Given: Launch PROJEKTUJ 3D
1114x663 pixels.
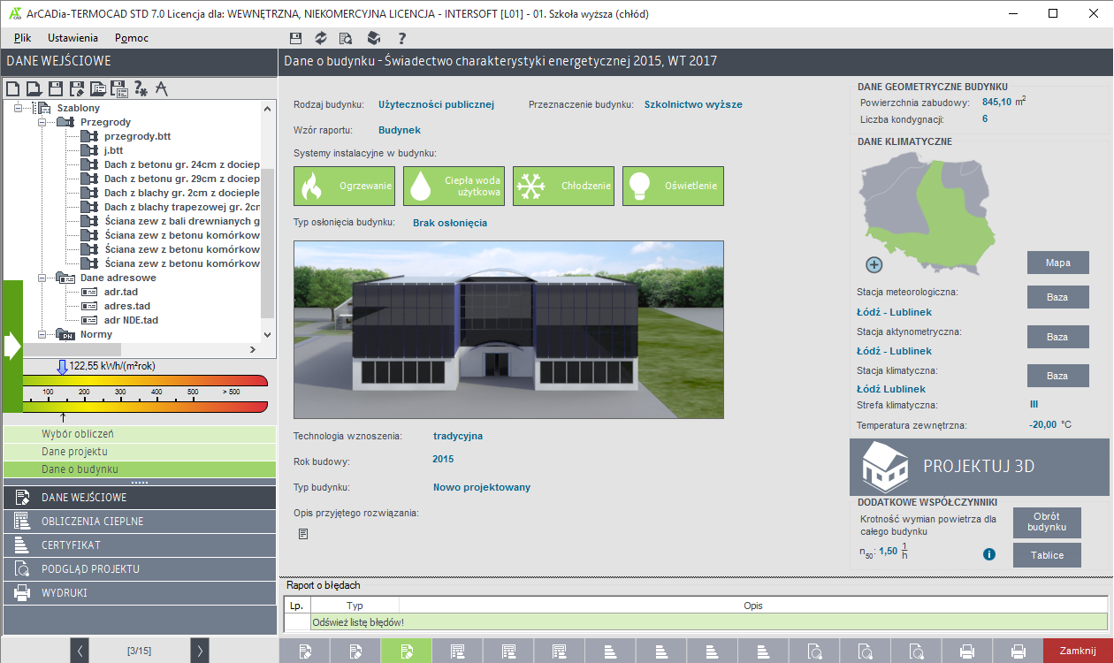Looking at the screenshot, I should [979, 467].
